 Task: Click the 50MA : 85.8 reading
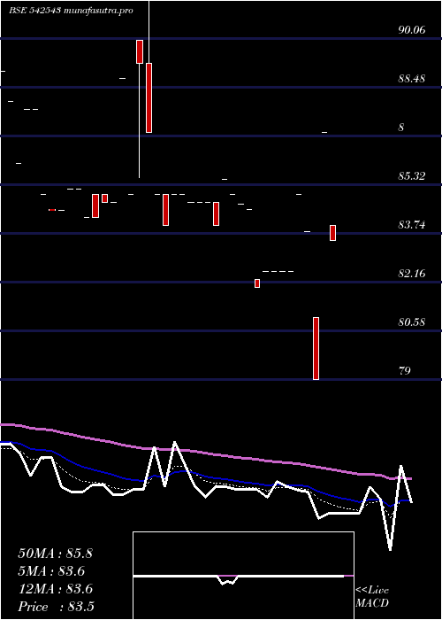coord(55,554)
